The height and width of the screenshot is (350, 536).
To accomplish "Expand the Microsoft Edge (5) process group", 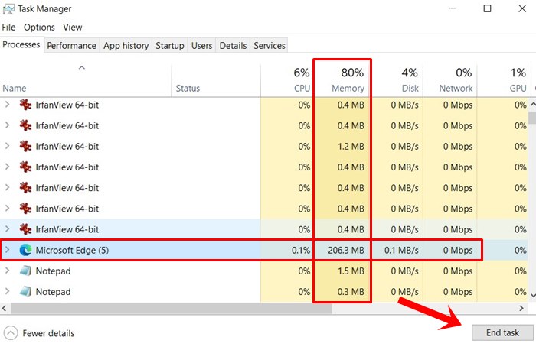I will click(7, 250).
